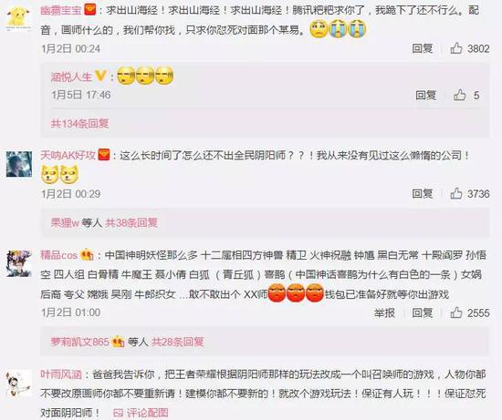The width and height of the screenshot is (502, 420).
Task: Like the comment with 2555 likes
Action: pyautogui.click(x=456, y=312)
